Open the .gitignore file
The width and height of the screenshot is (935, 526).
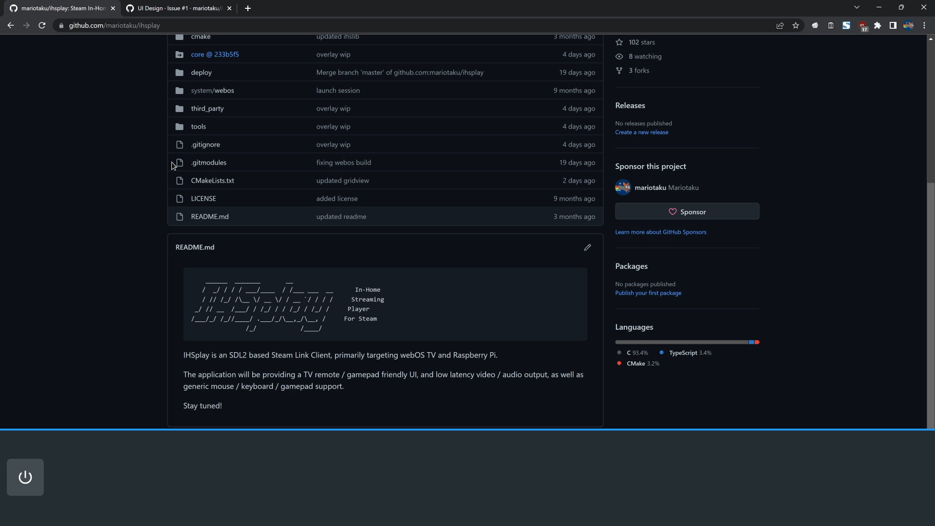(x=206, y=145)
